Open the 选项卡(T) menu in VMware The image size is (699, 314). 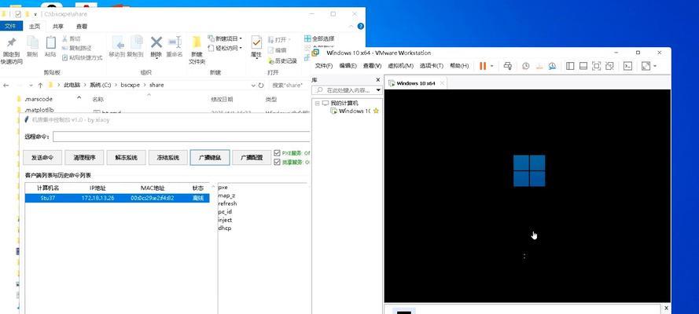click(431, 66)
